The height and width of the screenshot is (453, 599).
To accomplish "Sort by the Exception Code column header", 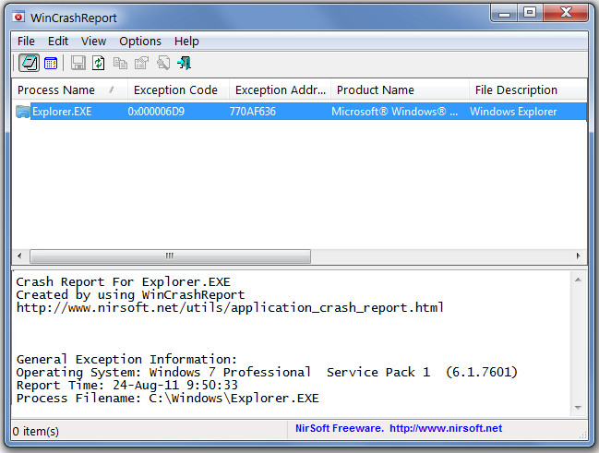I will click(x=178, y=90).
